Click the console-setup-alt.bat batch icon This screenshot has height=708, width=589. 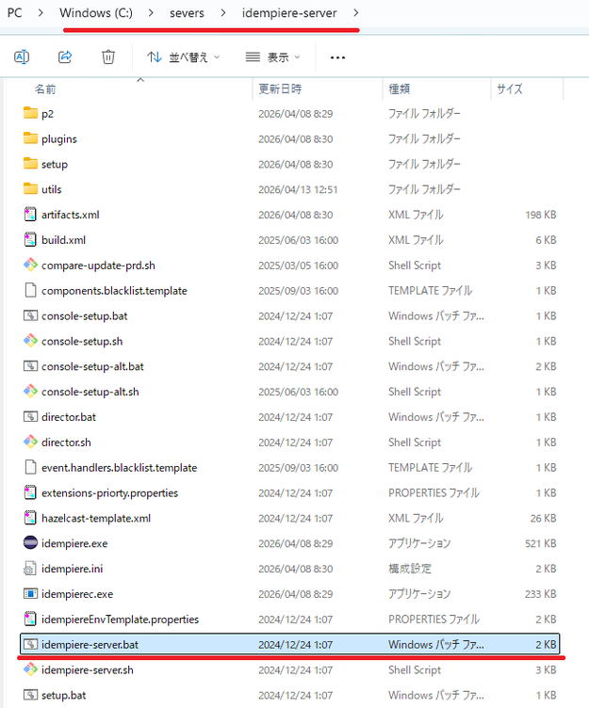[x=30, y=366]
